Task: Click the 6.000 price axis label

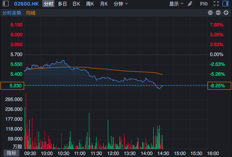Action: [x=16, y=35]
